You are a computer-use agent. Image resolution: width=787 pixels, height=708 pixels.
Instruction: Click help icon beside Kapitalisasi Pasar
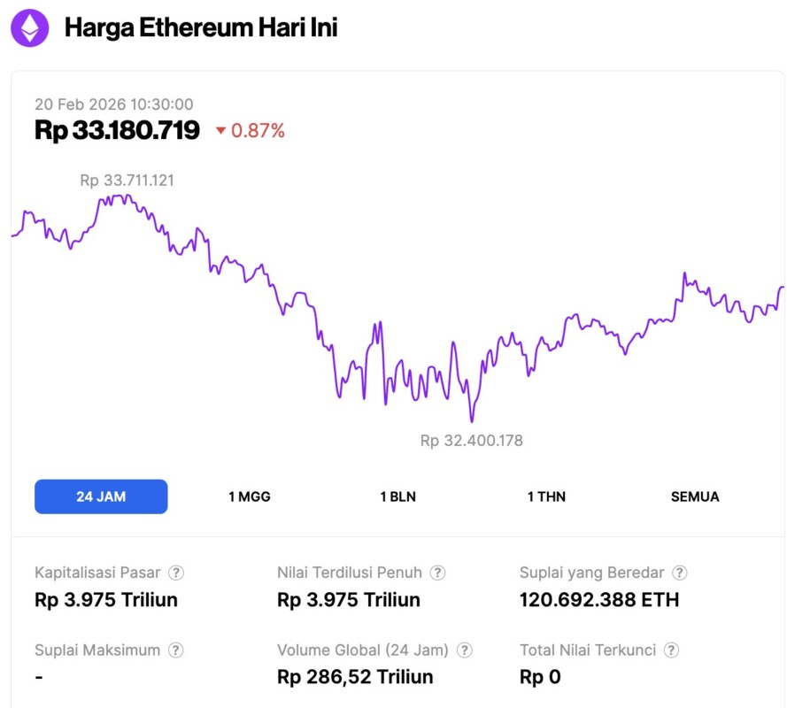click(x=177, y=573)
